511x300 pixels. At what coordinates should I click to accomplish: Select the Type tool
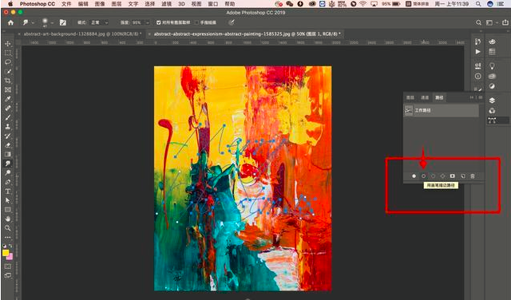coord(8,191)
